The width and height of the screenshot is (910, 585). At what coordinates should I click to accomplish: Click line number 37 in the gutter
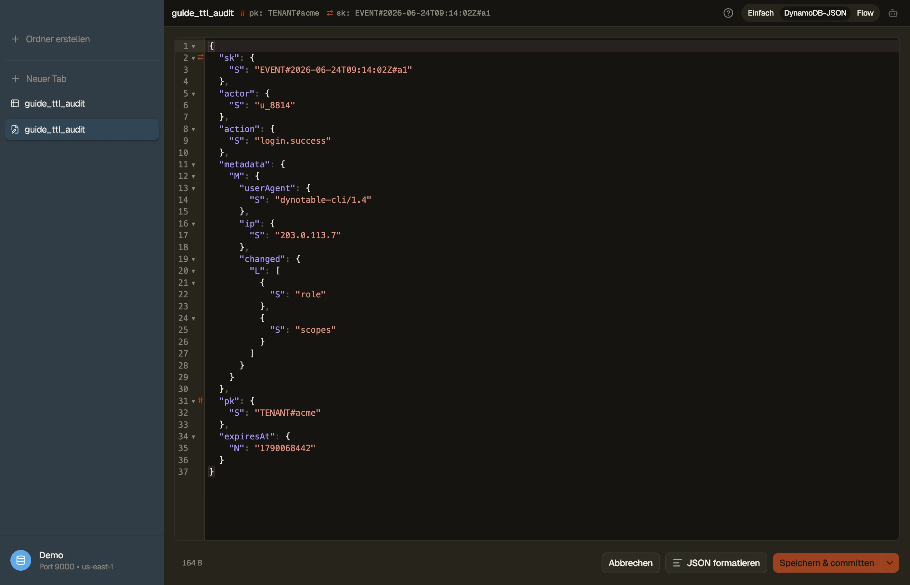point(183,472)
